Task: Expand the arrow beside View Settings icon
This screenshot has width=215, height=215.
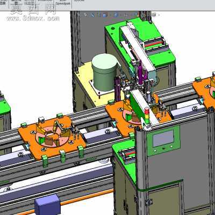Action: click(x=159, y=15)
